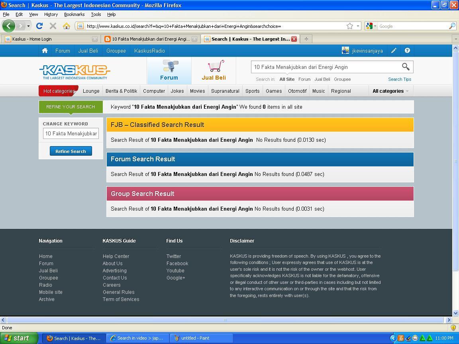The width and height of the screenshot is (459, 344).
Task: Open Firefox home page icon
Action: pyautogui.click(x=67, y=26)
